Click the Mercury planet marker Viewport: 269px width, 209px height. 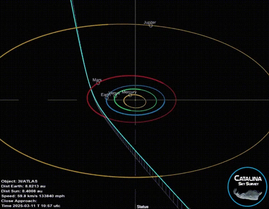(130, 95)
